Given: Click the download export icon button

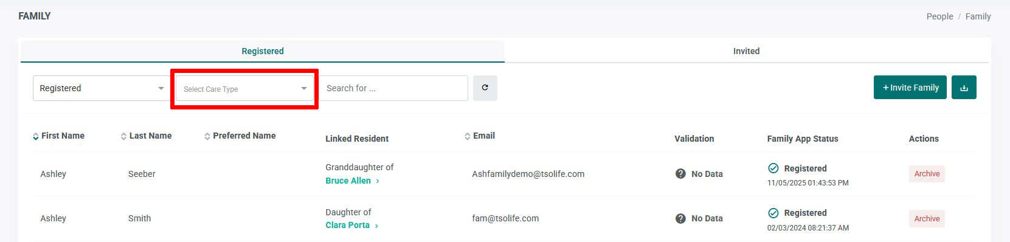Looking at the screenshot, I should [964, 88].
